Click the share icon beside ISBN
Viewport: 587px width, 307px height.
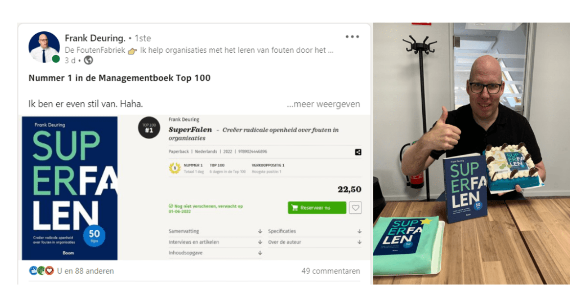[358, 152]
